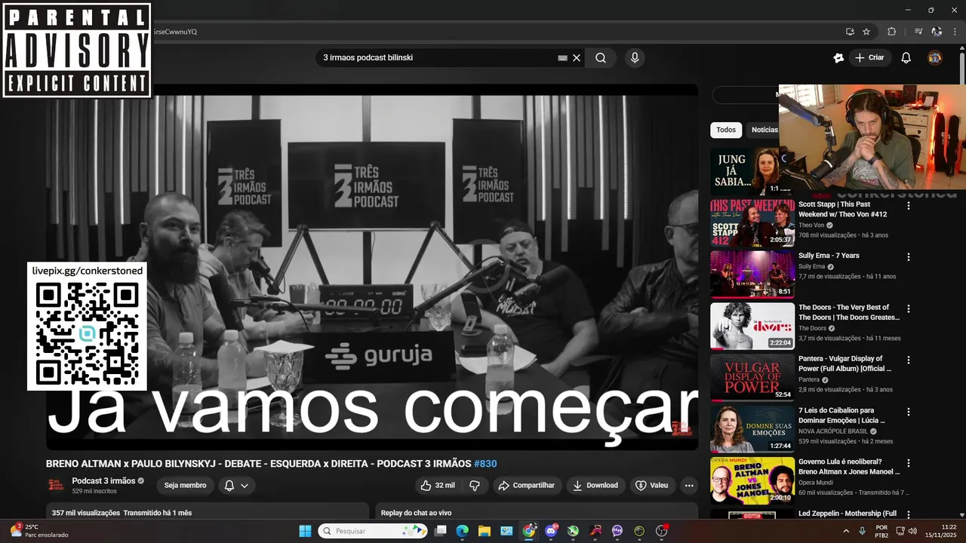
Task: Open options menu for Sully Erna video
Action: tap(909, 256)
